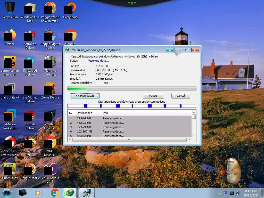Click the connections progress strip

132,106
